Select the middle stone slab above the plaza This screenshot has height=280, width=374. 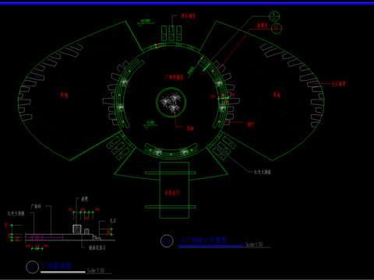[x=171, y=33]
